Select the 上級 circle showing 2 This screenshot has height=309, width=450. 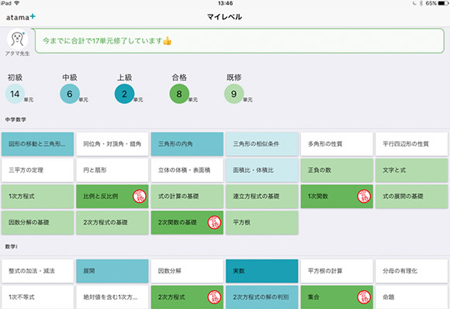point(124,94)
